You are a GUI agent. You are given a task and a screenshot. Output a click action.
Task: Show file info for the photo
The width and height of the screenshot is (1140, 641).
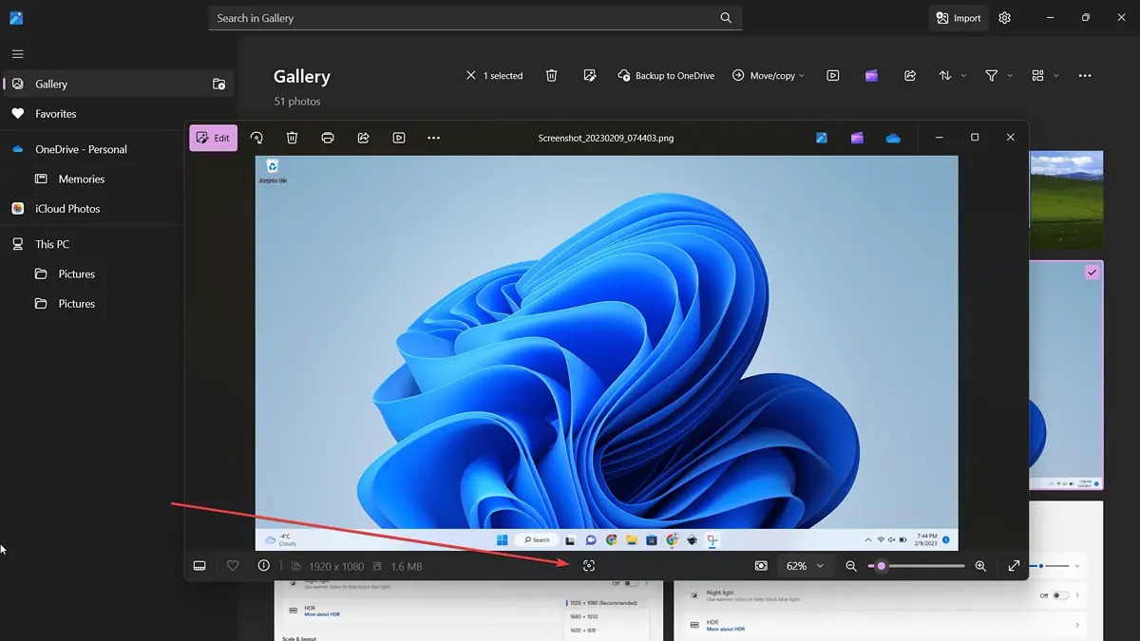coord(264,566)
